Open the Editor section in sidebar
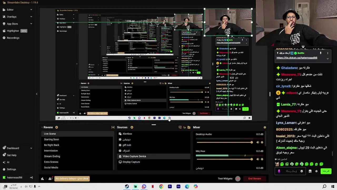Screen dimensions: 337x190 [x=10, y=10]
